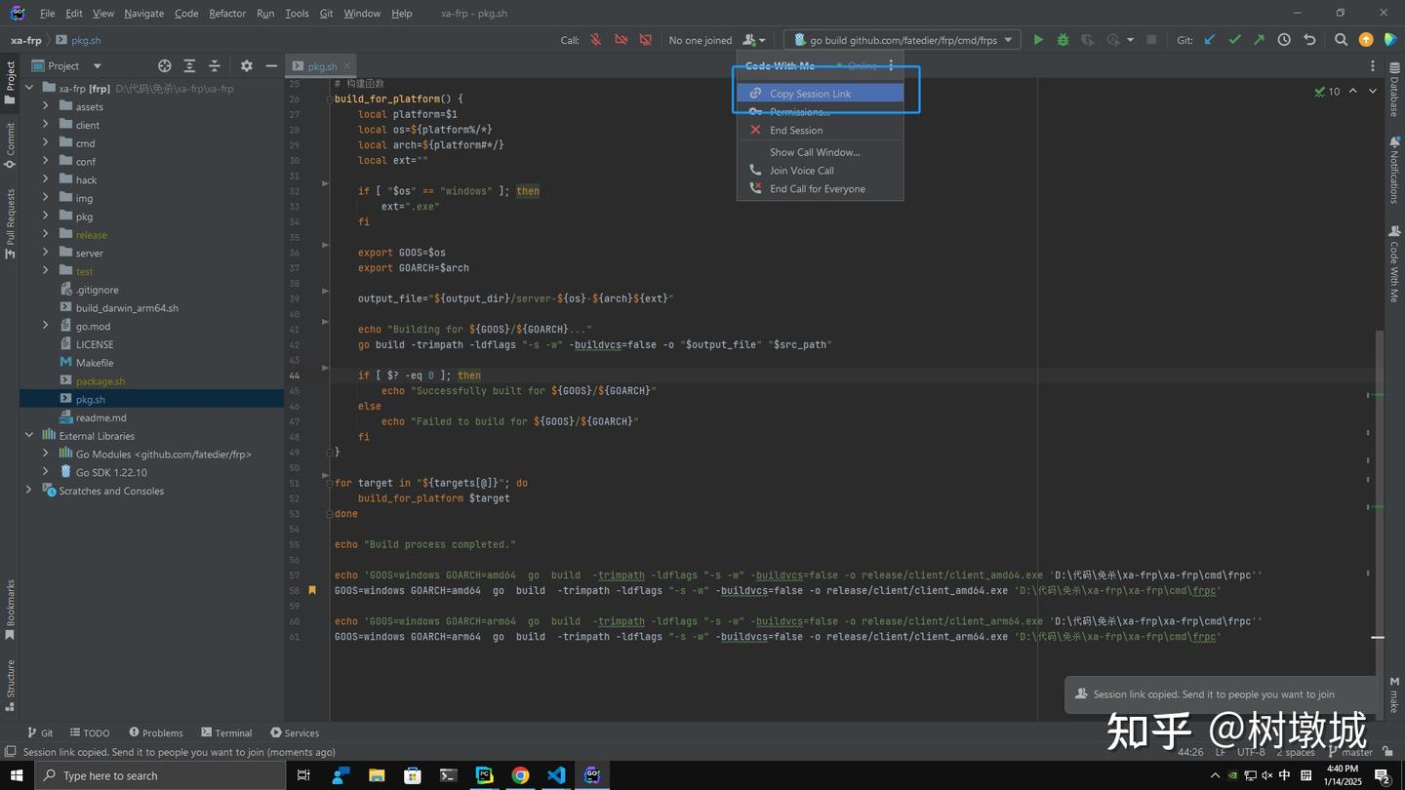Toggle screen sharing in the Call toolbar
The height and width of the screenshot is (790, 1405).
click(645, 39)
